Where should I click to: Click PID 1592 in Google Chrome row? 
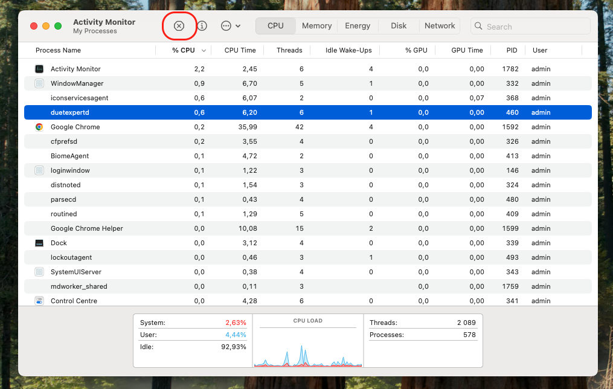click(510, 127)
